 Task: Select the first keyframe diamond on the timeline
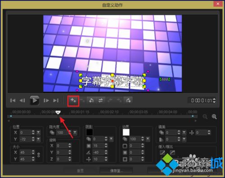pos(11,116)
